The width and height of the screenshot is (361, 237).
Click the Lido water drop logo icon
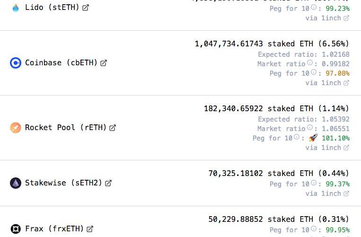coord(16,8)
